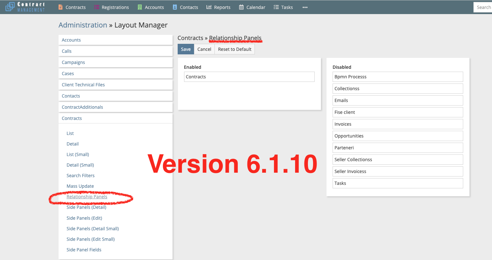Click the Search input field

click(483, 7)
